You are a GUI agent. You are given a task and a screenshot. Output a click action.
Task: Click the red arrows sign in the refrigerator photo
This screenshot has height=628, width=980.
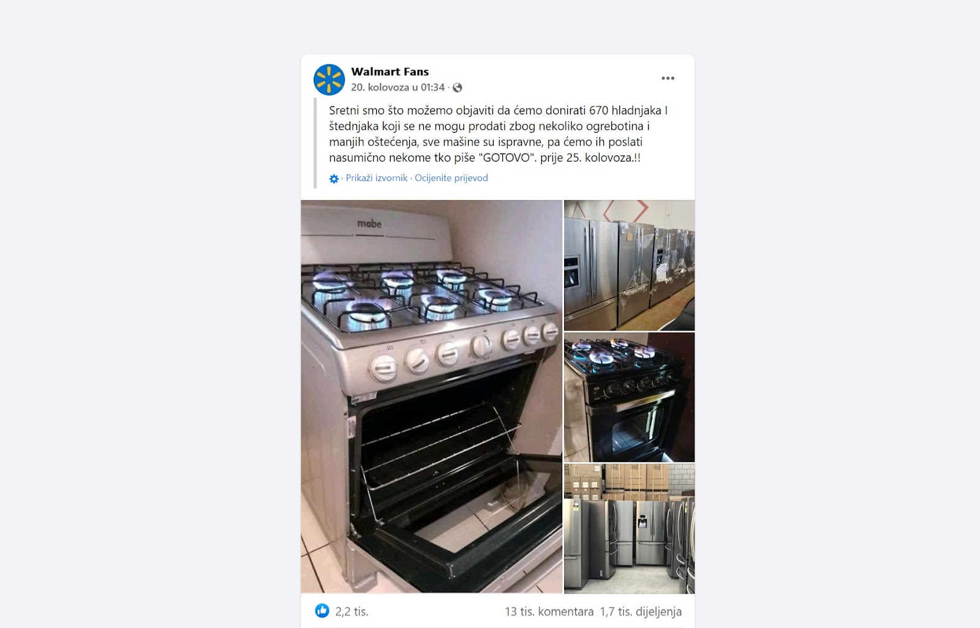click(626, 211)
